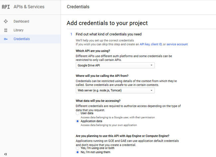The image size is (216, 157).
Task: Follow the service account link
Action: coord(177,44)
